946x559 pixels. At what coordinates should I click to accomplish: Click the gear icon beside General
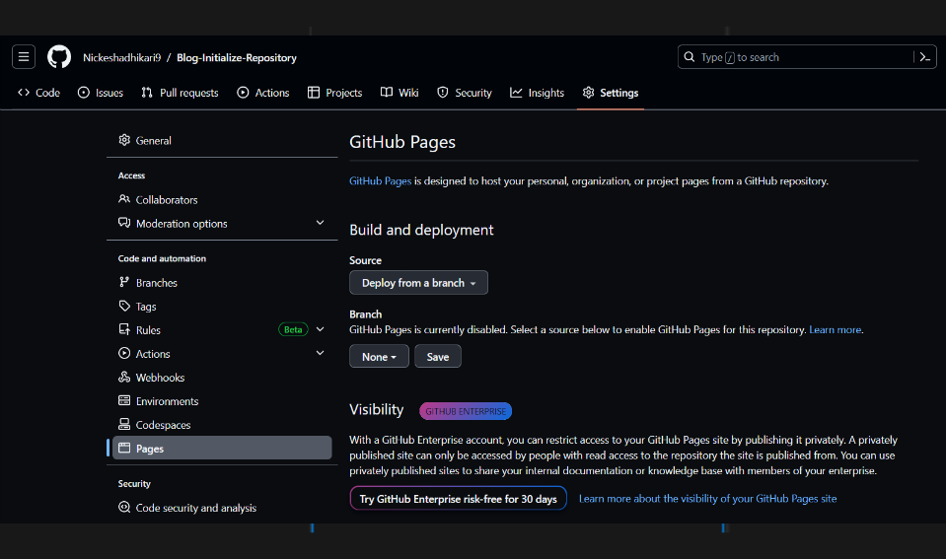[x=124, y=140]
